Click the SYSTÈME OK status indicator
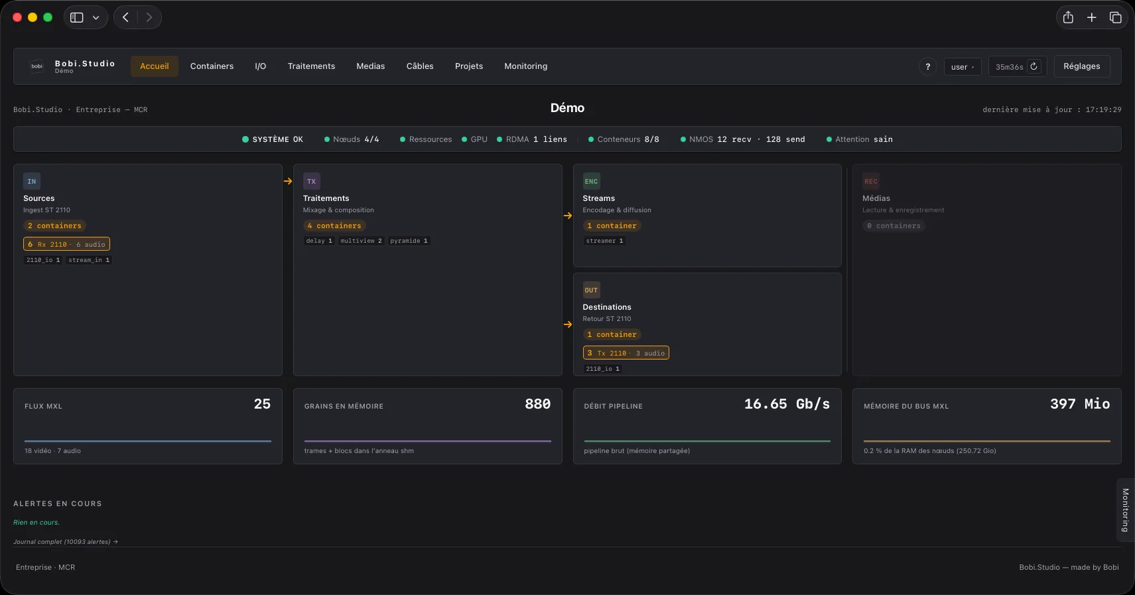This screenshot has height=595, width=1135. tap(273, 139)
